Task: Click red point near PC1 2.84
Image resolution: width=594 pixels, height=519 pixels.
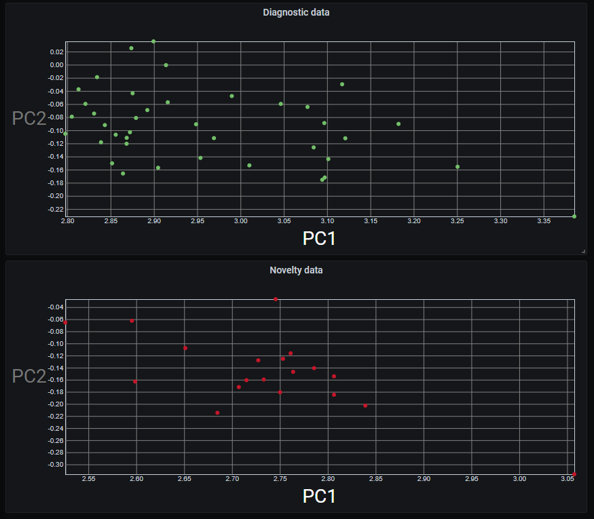Action: pyautogui.click(x=365, y=406)
